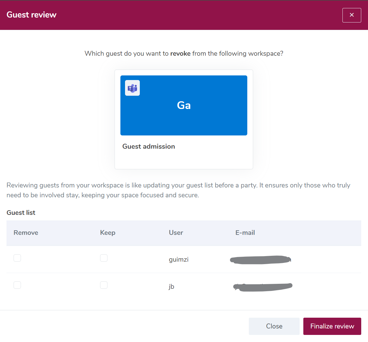Click the Guest review dialog title
The image size is (368, 342).
coord(31,15)
